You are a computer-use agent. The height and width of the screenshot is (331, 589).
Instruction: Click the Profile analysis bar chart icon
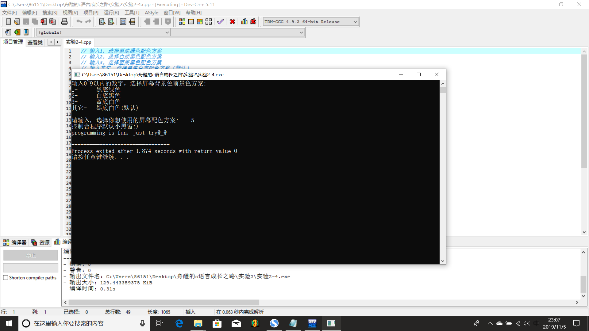pyautogui.click(x=244, y=22)
